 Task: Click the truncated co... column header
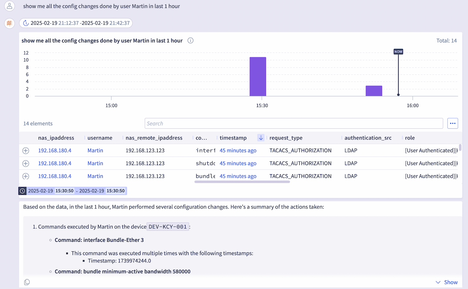click(201, 138)
